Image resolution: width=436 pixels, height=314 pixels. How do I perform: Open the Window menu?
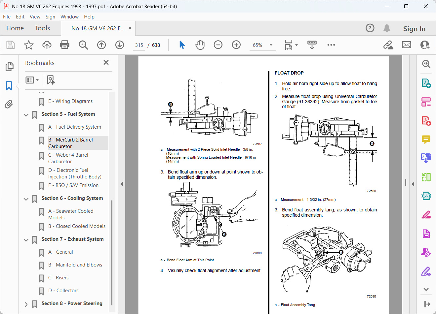[69, 17]
